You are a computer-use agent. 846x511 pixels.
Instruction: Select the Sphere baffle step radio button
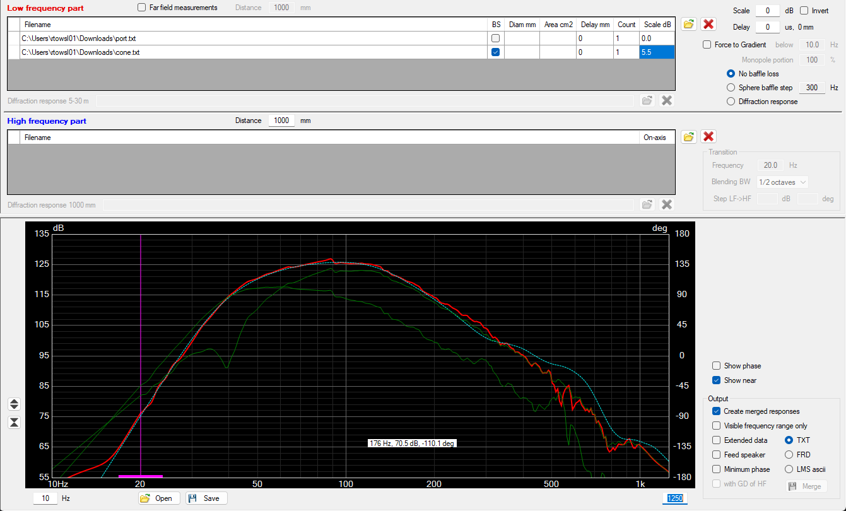[731, 88]
